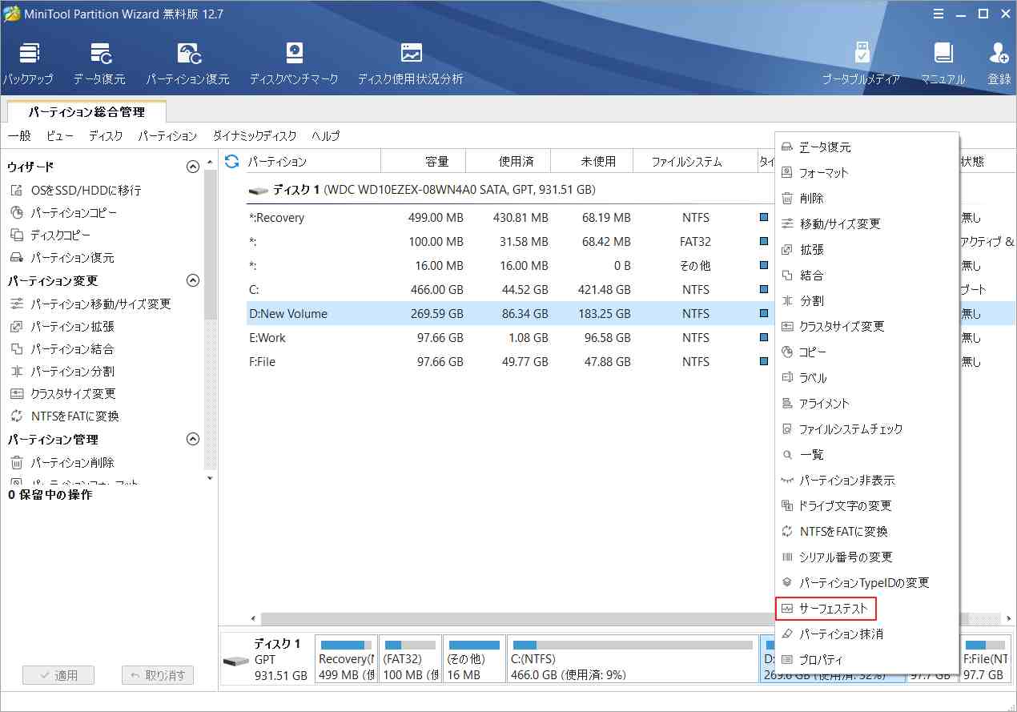
Task: Collapse the ウィザード section
Action: click(x=192, y=166)
